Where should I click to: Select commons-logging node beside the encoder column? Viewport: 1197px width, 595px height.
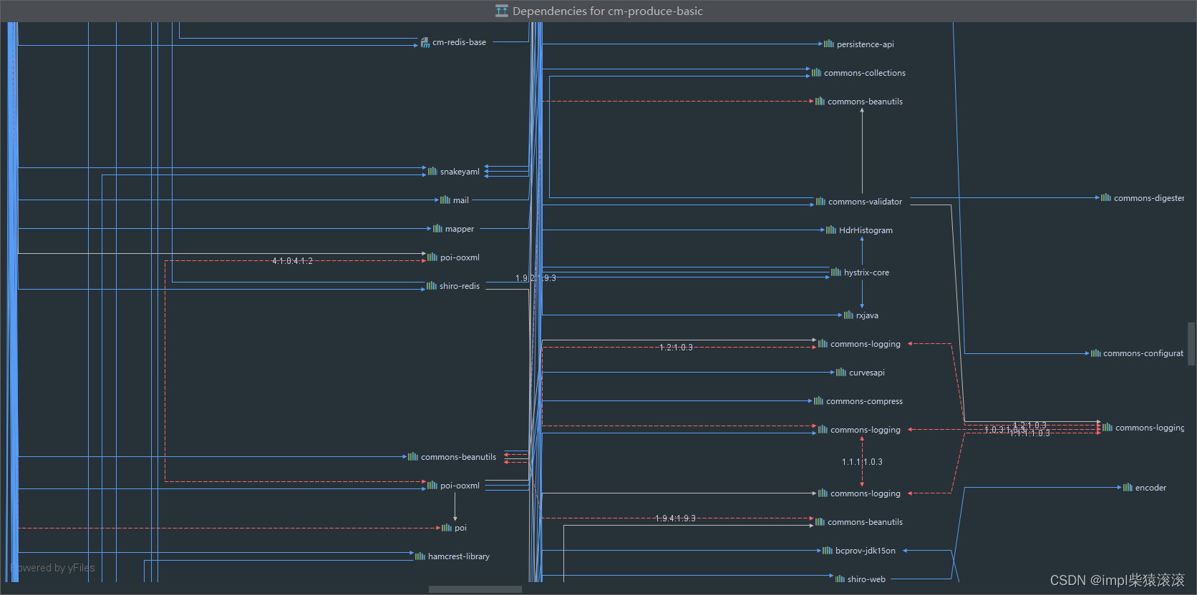tap(1144, 428)
